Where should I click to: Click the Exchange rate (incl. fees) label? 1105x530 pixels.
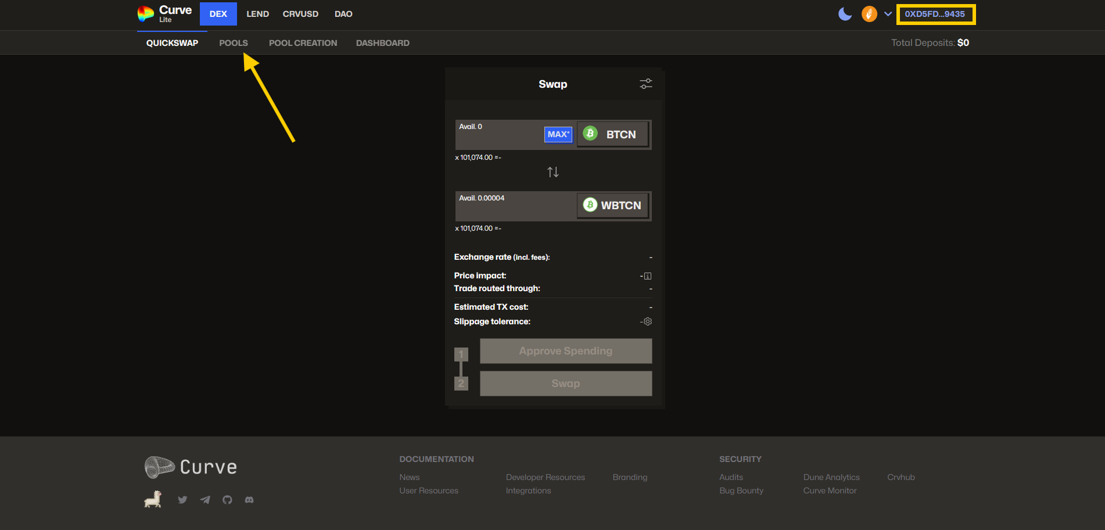click(x=502, y=257)
